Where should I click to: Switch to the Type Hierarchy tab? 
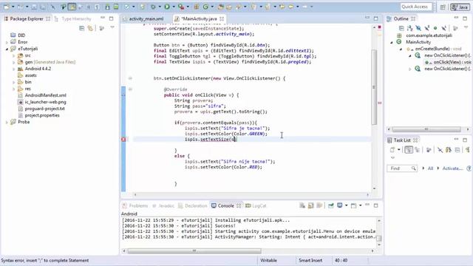click(76, 18)
